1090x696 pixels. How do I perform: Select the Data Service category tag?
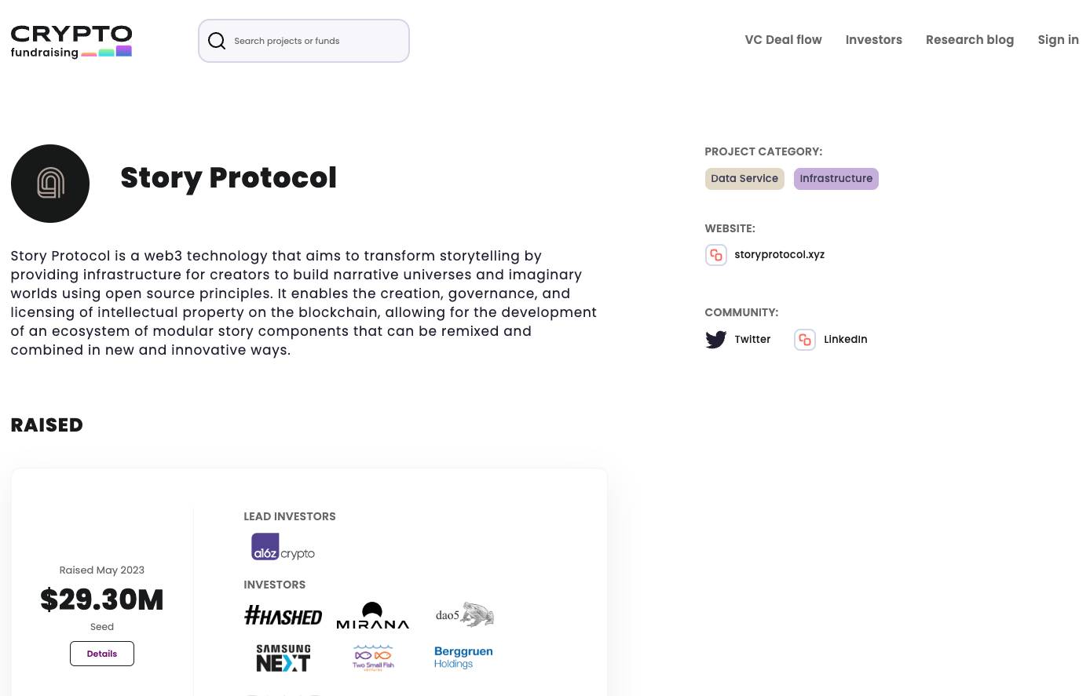pyautogui.click(x=744, y=178)
